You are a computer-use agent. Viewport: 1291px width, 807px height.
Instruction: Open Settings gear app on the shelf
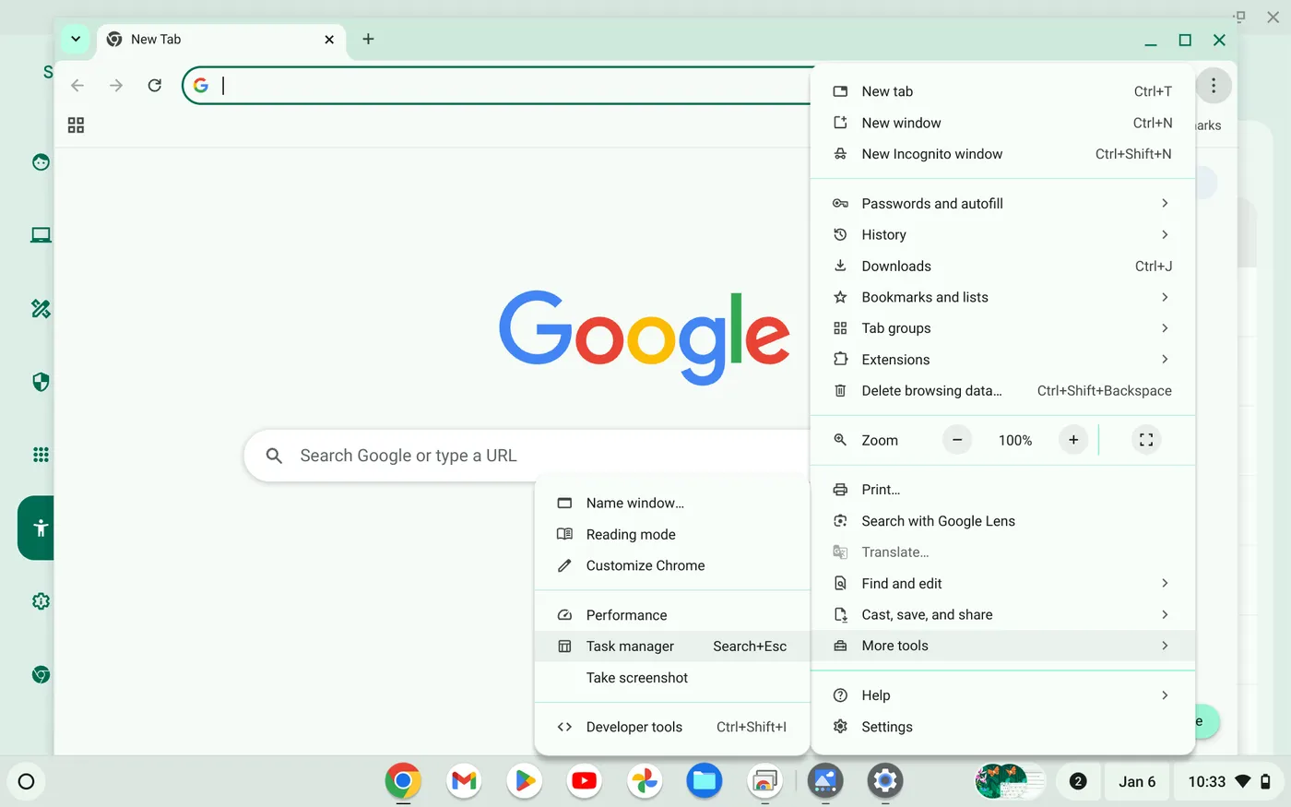click(885, 781)
